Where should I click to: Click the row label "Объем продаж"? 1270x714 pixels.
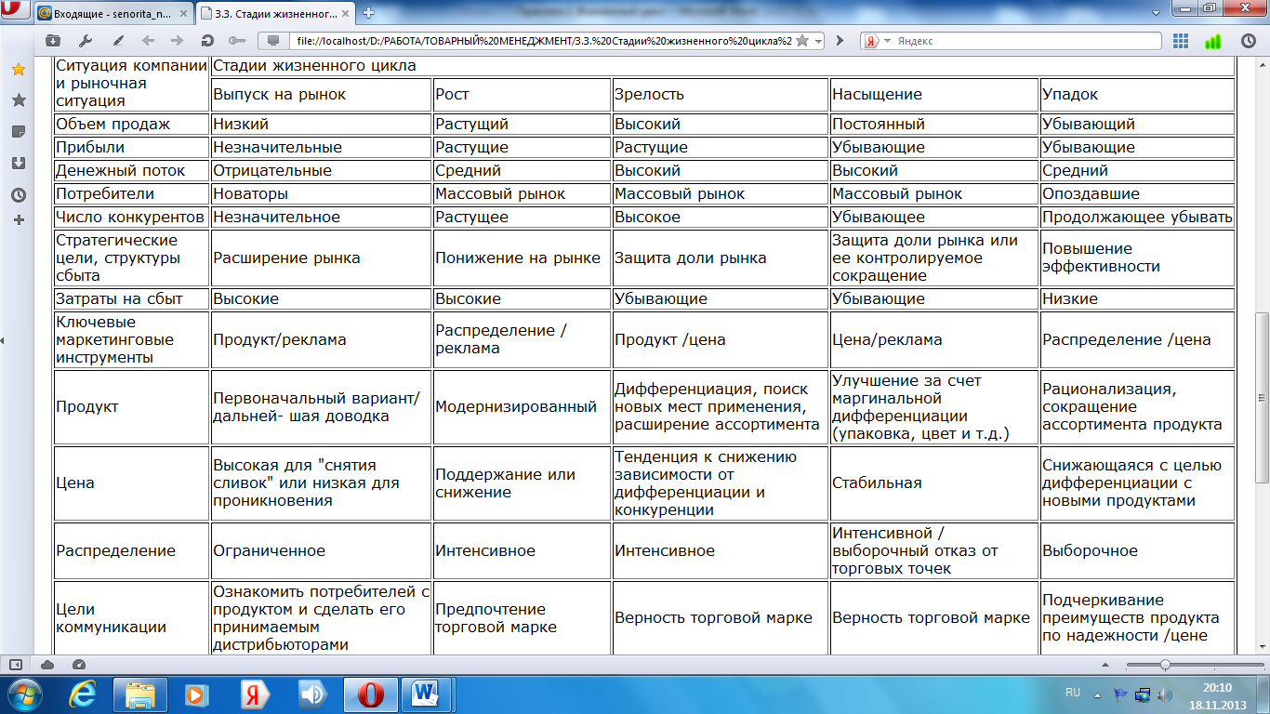tap(132, 124)
